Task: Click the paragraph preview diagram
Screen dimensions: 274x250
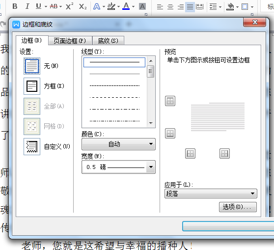Action: (x=218, y=117)
